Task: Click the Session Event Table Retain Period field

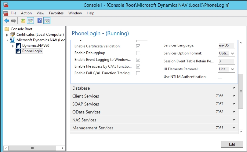Action: coord(226,61)
